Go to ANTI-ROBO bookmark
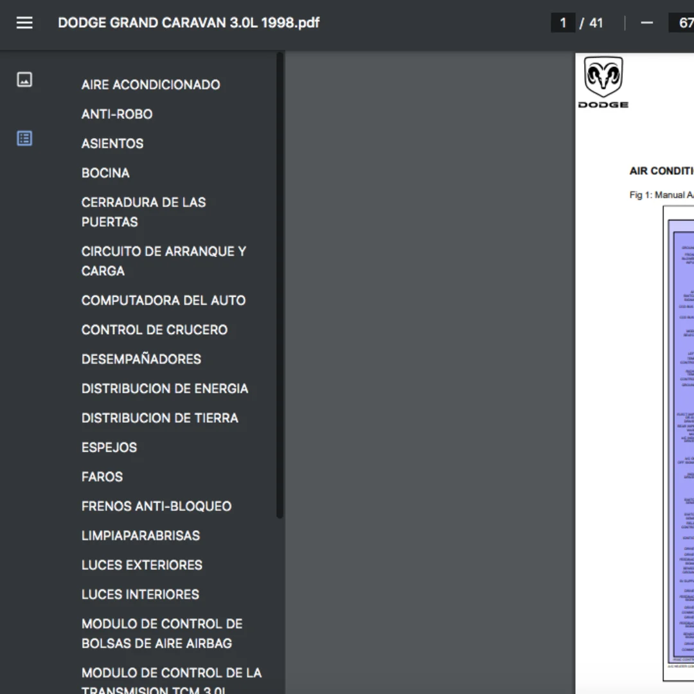 [x=117, y=114]
